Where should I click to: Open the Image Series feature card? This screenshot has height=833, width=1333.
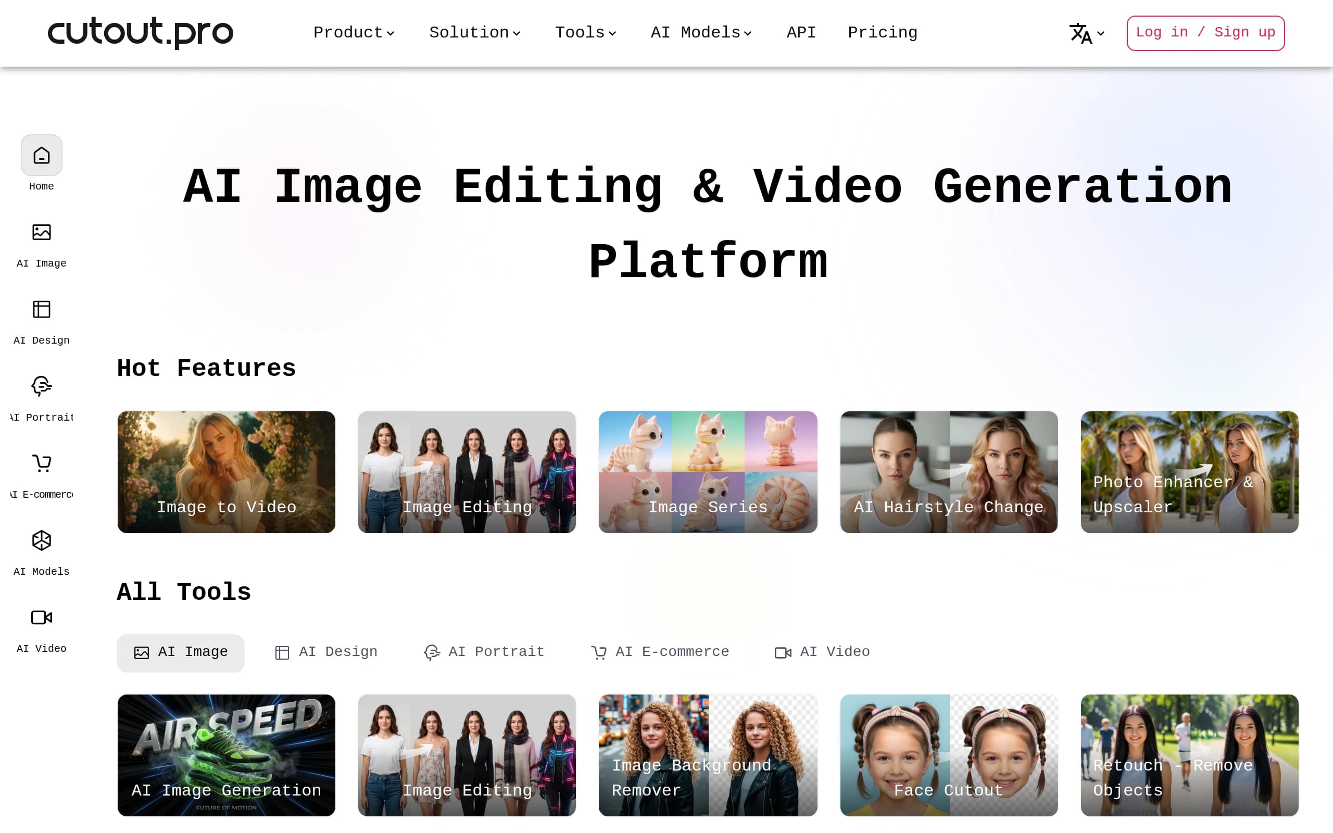tap(708, 472)
